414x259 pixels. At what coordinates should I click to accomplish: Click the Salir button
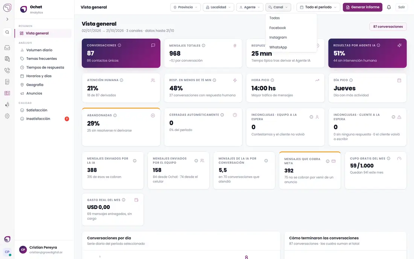[401, 7]
